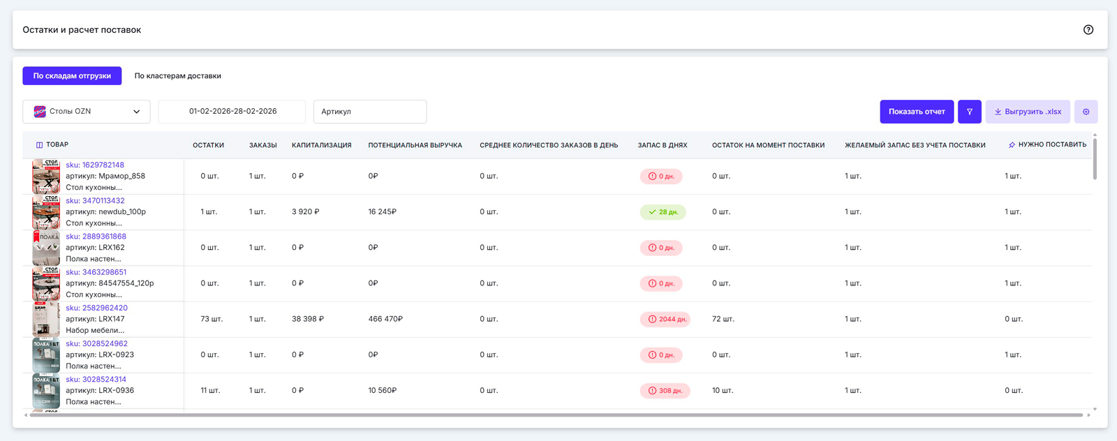The image size is (1117, 441).
Task: Open the sku: 1629782148 link
Action: [95, 165]
